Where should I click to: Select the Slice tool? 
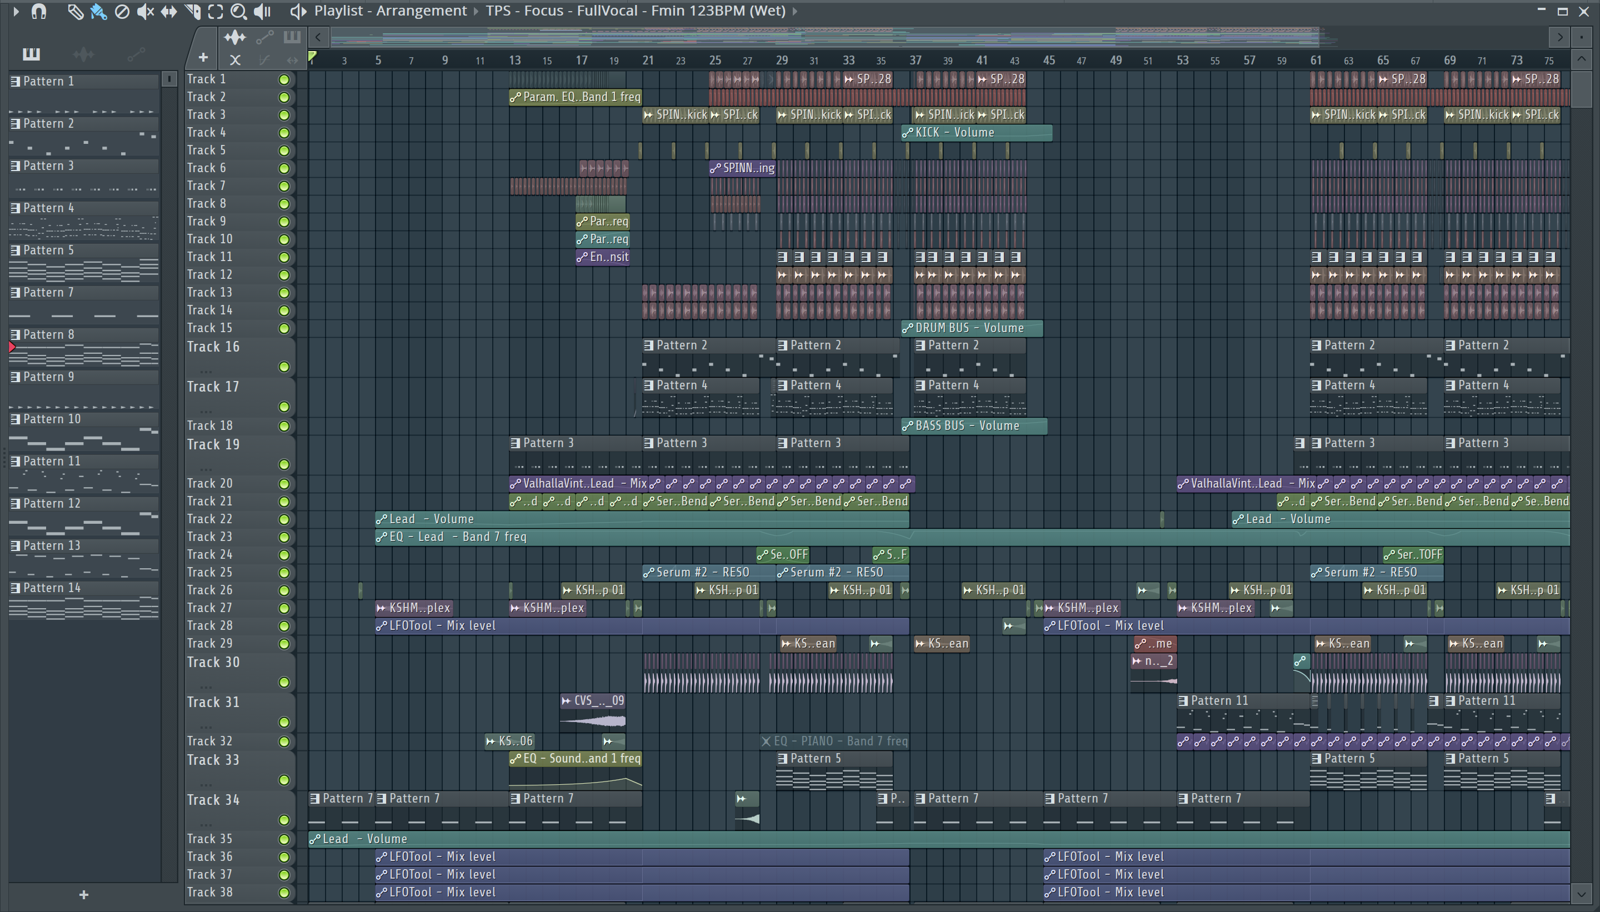[x=192, y=11]
